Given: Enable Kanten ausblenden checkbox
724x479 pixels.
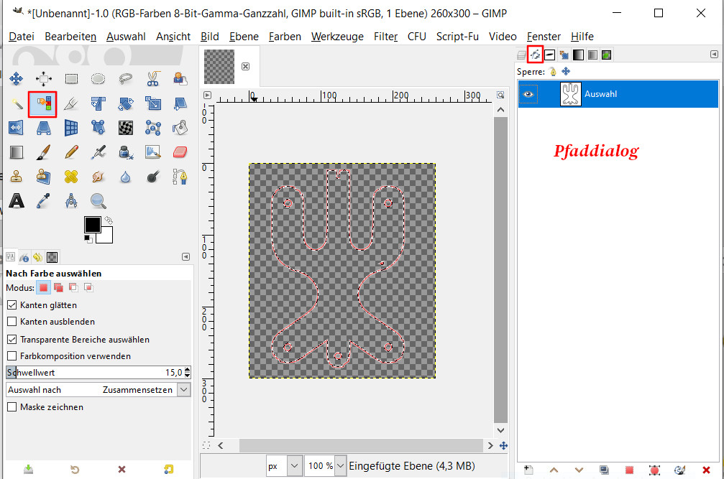Looking at the screenshot, I should [x=12, y=322].
